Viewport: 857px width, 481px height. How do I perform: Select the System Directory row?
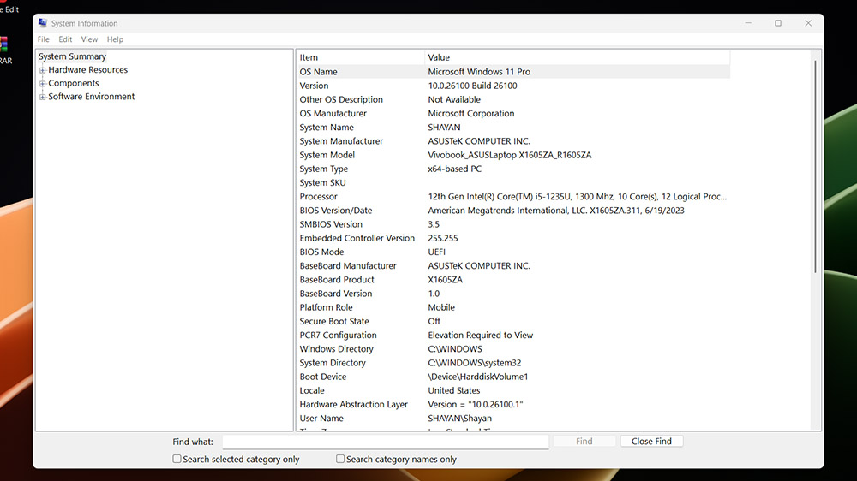pyautogui.click(x=513, y=363)
